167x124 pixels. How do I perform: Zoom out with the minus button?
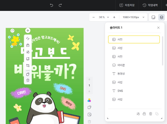(94, 17)
